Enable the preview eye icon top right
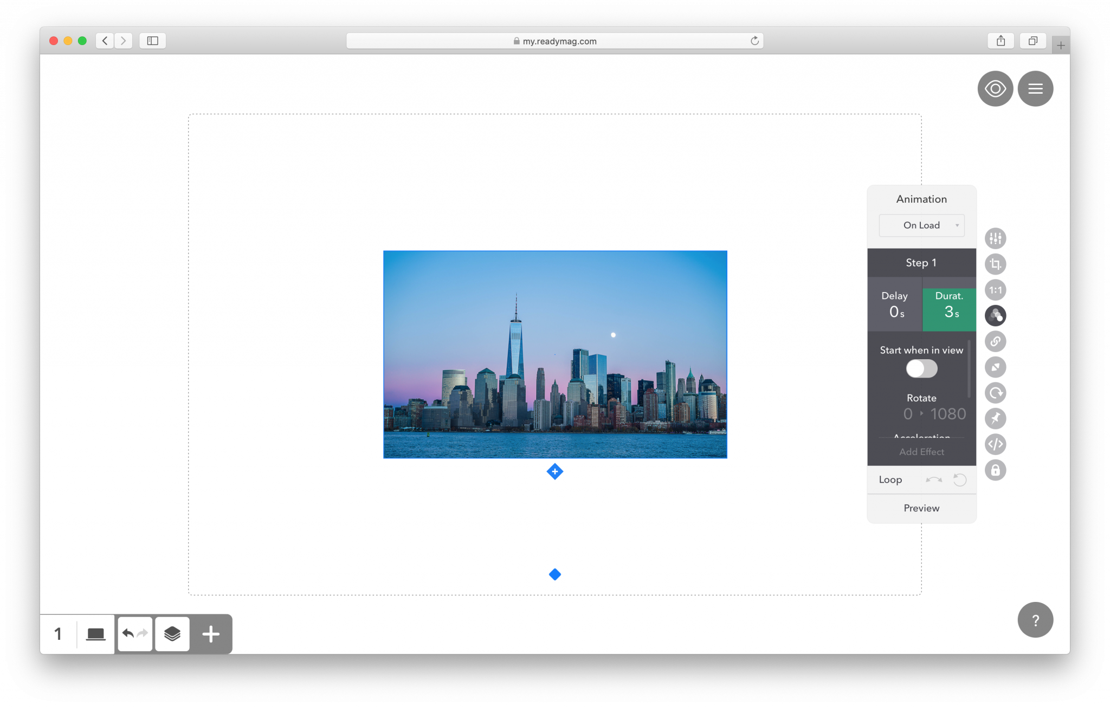Viewport: 1110px width, 707px height. click(x=995, y=88)
